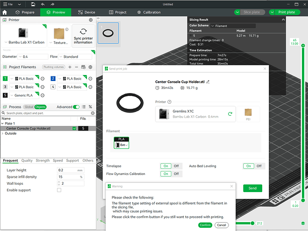This screenshot has height=231, width=308.
Task: Switch to the Device tab
Action: (x=86, y=12)
